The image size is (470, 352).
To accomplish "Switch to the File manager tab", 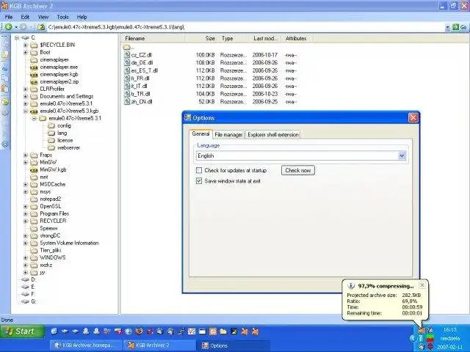I will [228, 135].
